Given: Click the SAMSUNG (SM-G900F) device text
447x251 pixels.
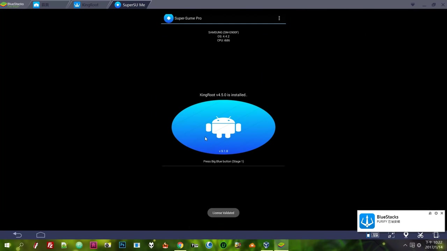Looking at the screenshot, I should pos(223,32).
